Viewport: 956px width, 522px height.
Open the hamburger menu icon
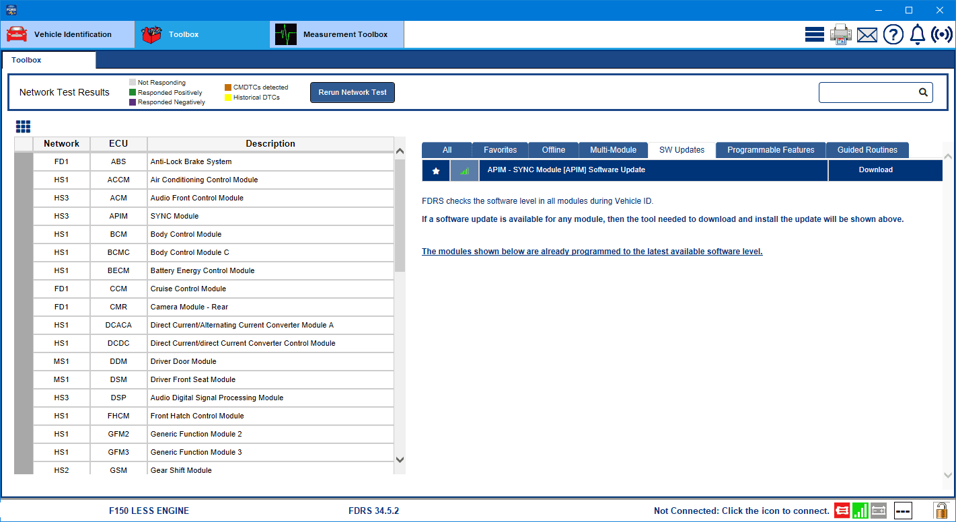coord(814,34)
